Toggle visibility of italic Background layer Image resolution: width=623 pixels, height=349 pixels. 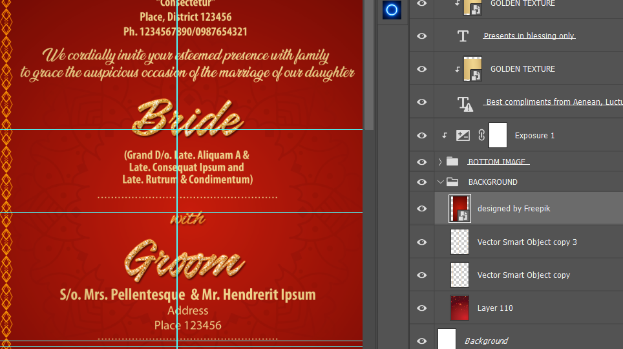pos(422,341)
